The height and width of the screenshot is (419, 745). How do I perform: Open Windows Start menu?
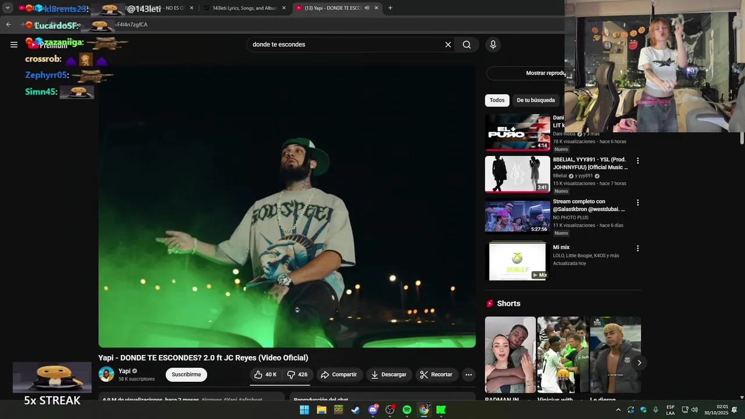[304, 410]
